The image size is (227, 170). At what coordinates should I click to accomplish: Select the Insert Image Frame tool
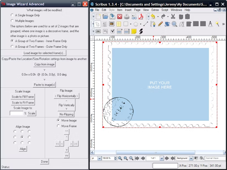click(112, 24)
